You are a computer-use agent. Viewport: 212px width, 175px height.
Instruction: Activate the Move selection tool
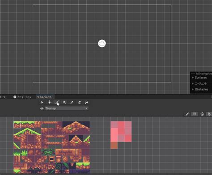pos(50,102)
